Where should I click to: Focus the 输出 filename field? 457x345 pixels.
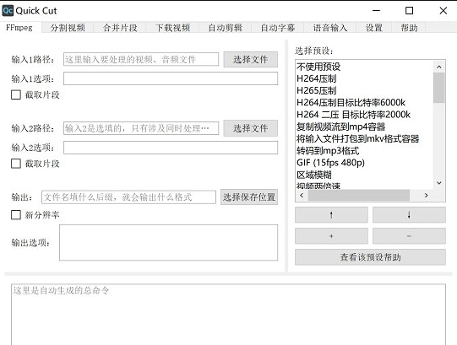[x=129, y=197]
